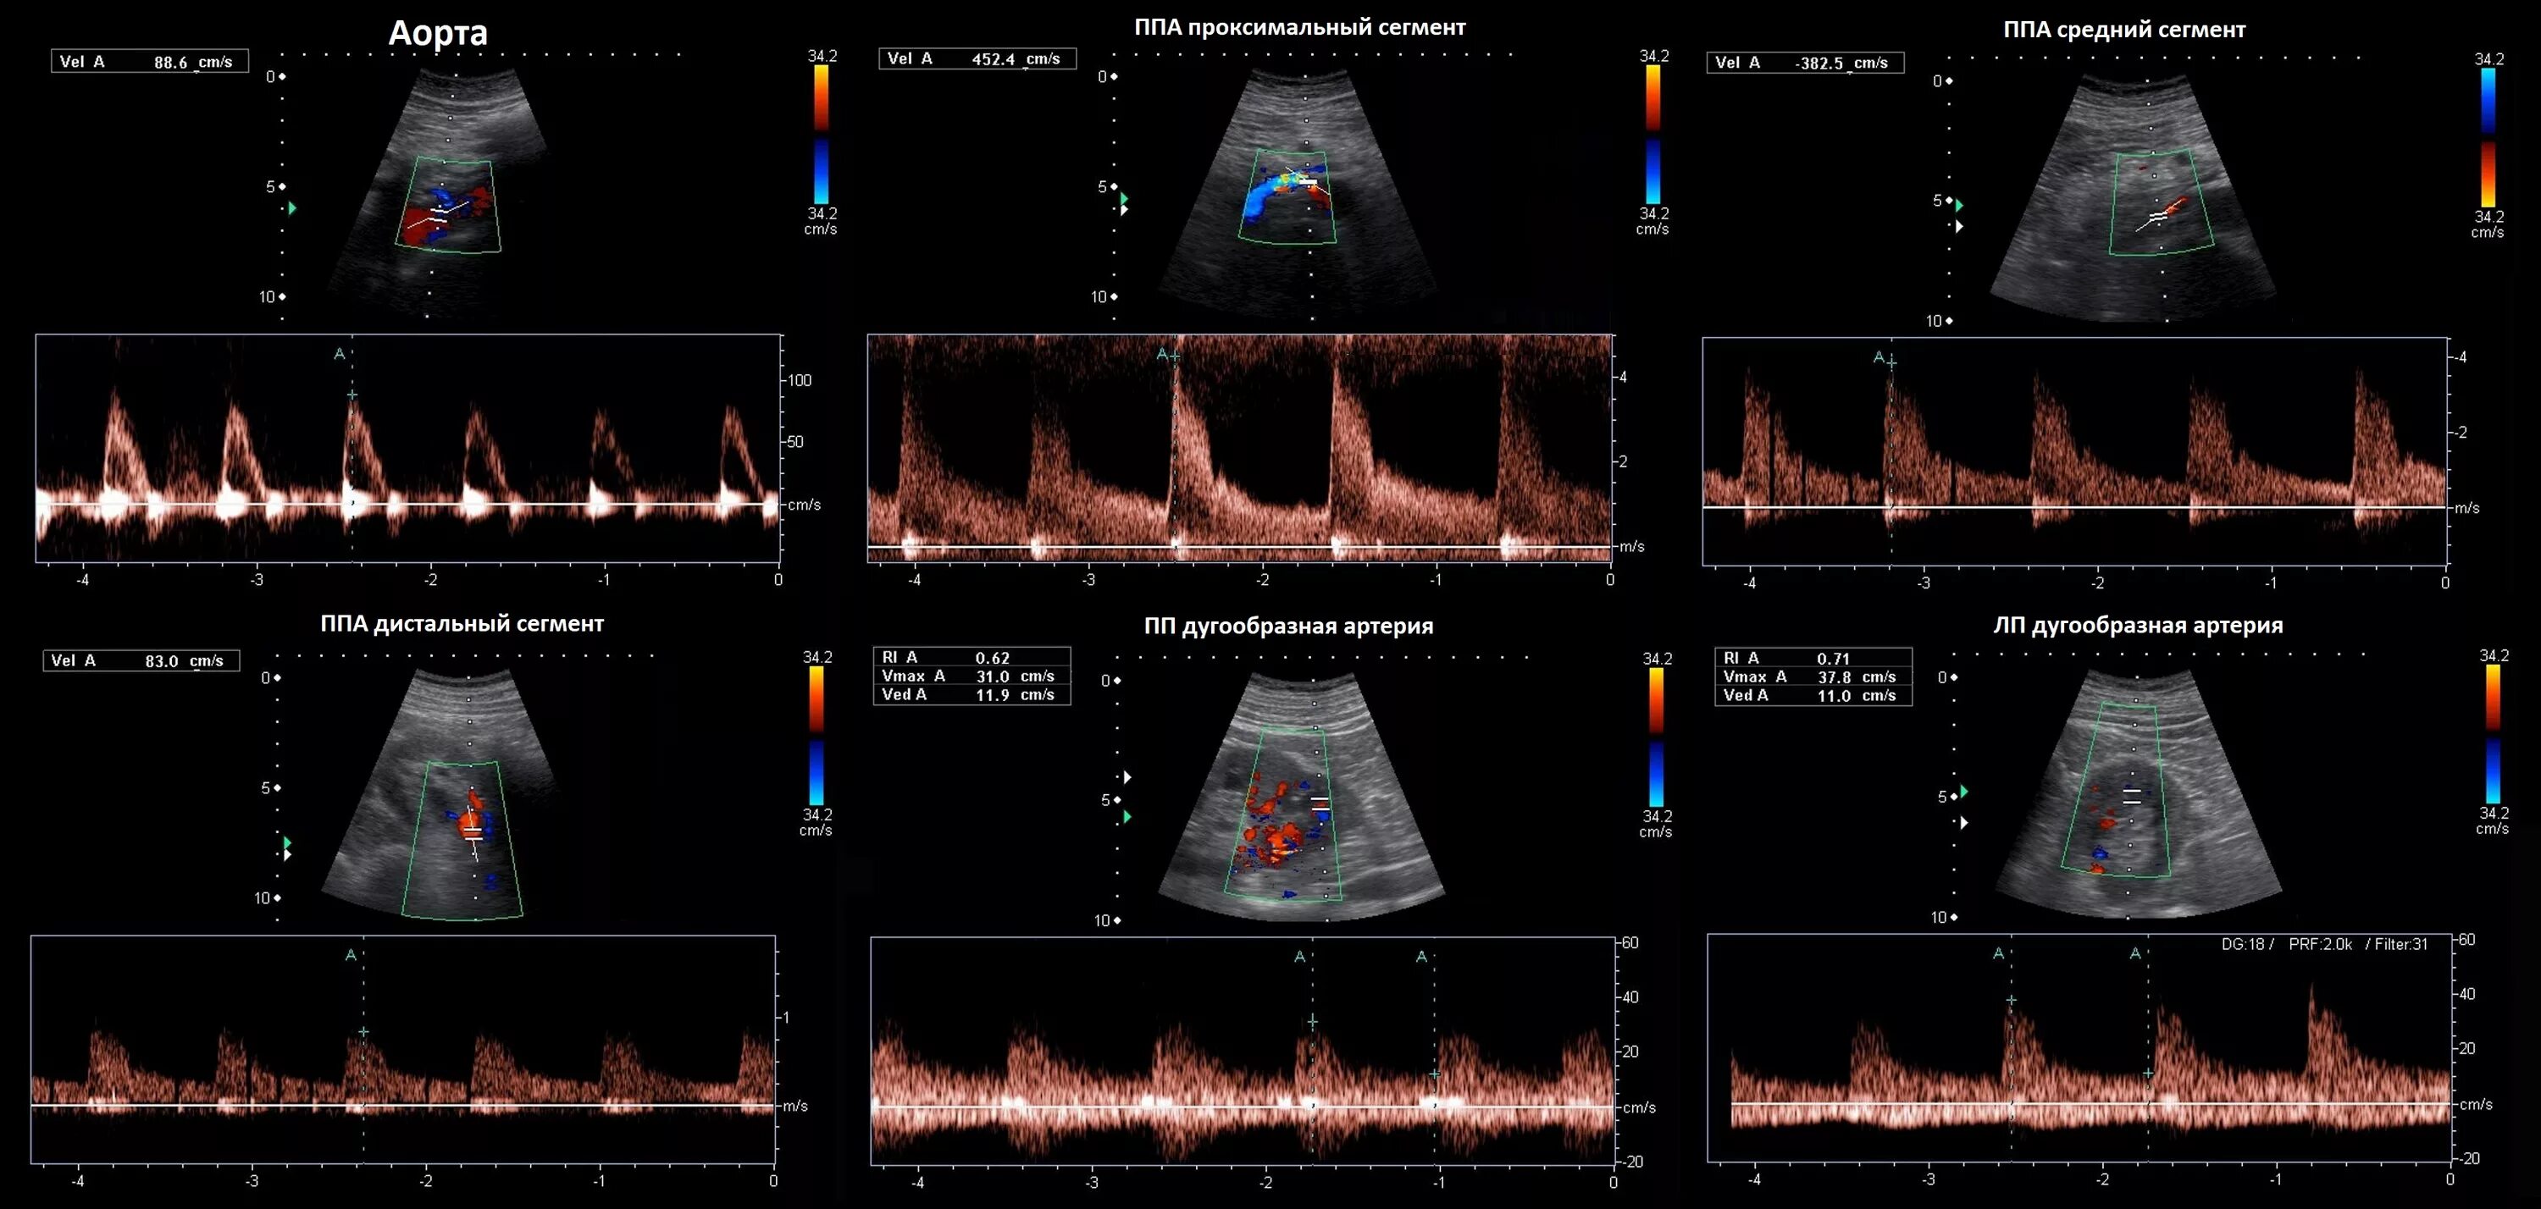Select the ППА проксимальный сегмент title
This screenshot has width=2541, height=1209.
click(x=1299, y=28)
